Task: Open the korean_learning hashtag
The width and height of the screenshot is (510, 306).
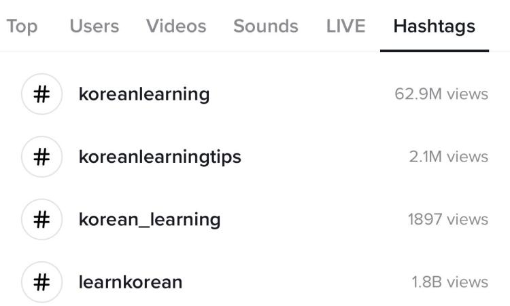Action: (150, 220)
